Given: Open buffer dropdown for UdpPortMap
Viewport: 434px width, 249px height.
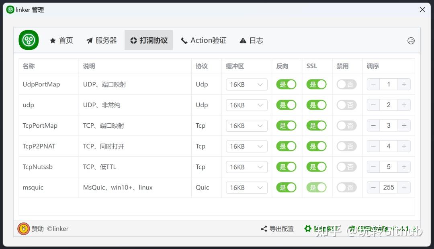Looking at the screenshot, I should click(x=247, y=84).
